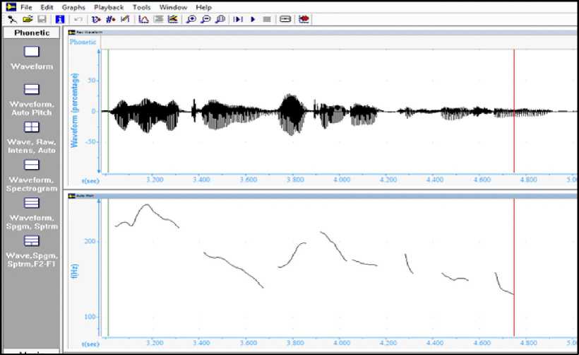Open the Tools menu
This screenshot has width=579, height=355.
coord(141,7)
